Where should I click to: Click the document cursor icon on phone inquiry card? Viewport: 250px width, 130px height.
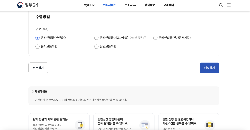click(145, 125)
